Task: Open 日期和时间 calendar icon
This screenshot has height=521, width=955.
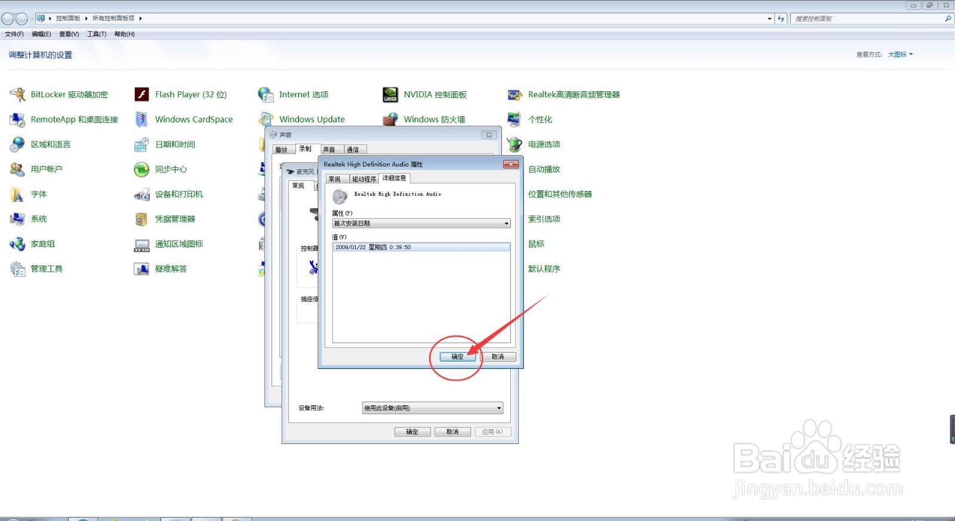Action: [141, 144]
